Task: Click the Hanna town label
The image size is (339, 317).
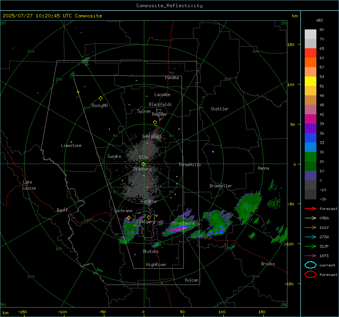Action: (263, 168)
